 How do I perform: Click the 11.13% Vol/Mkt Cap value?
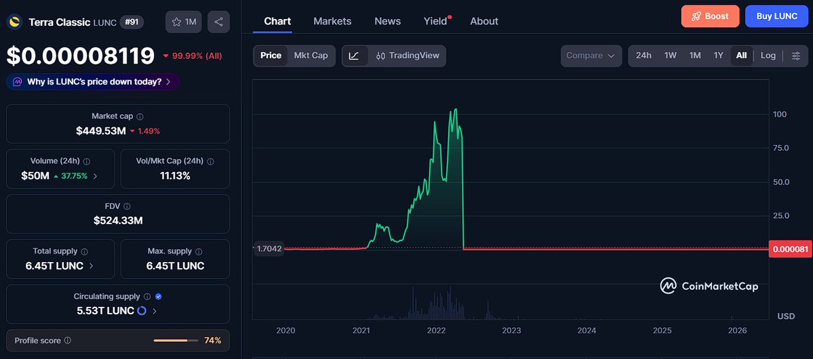pos(175,176)
